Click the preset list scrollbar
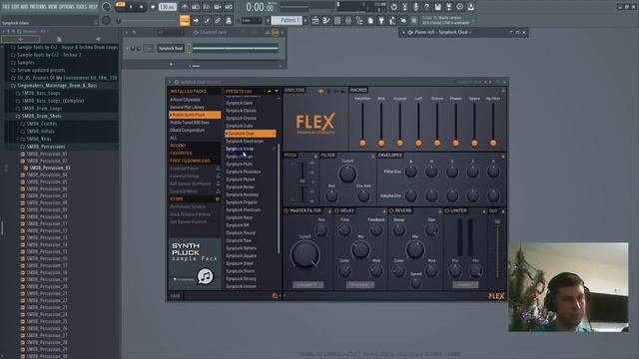This screenshot has width=639, height=359. pos(279,198)
